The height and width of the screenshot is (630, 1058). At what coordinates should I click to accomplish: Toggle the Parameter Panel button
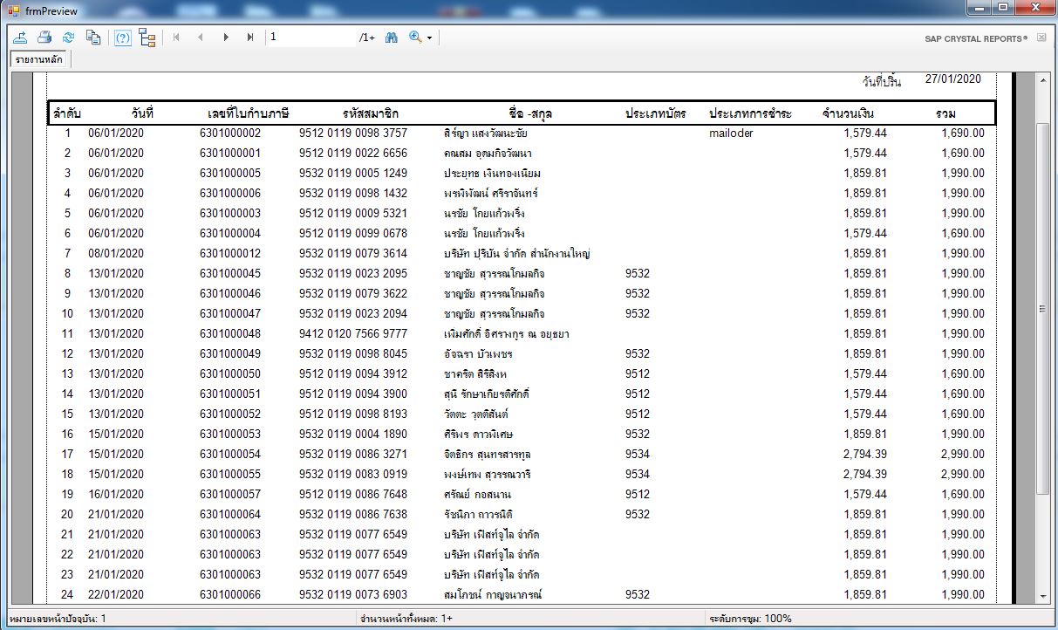(x=123, y=38)
